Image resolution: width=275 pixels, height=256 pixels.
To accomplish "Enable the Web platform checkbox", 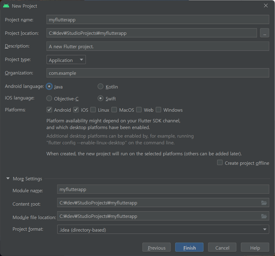I will 139,110.
